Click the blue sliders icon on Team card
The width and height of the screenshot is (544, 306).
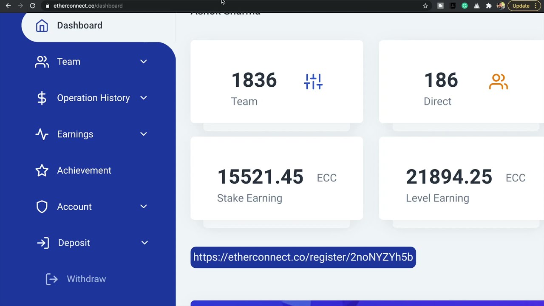click(x=313, y=82)
